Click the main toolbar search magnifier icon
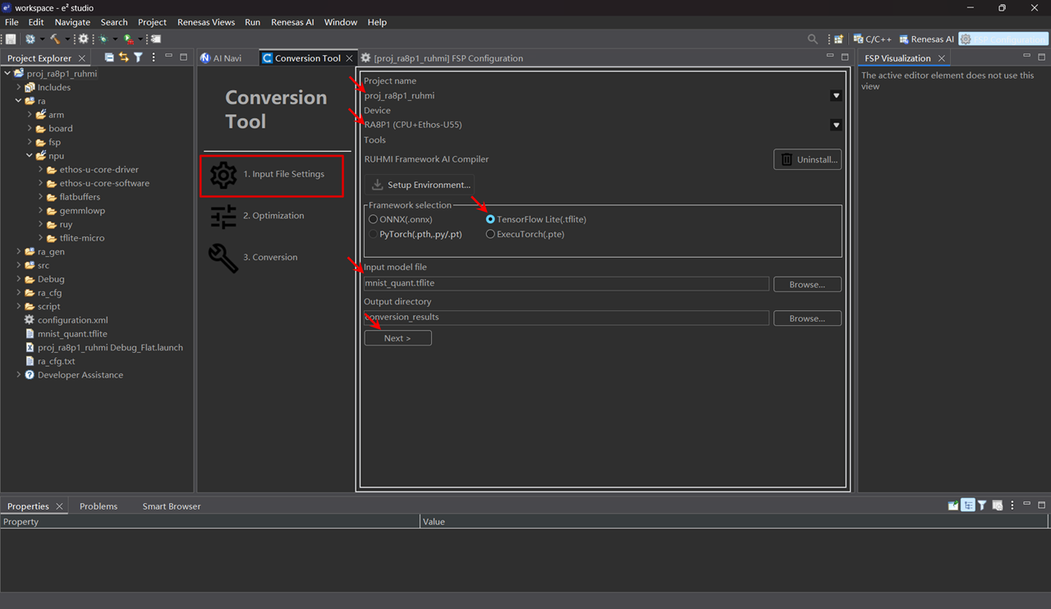This screenshot has width=1051, height=609. [x=812, y=39]
